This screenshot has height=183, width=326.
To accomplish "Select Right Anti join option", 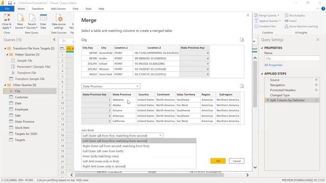I will click(x=139, y=166).
